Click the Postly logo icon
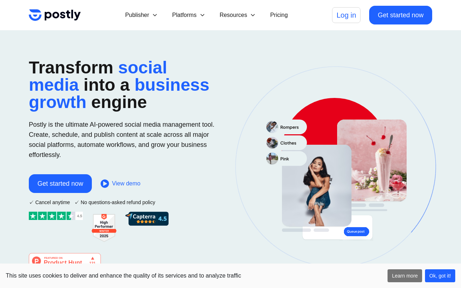 coord(35,15)
